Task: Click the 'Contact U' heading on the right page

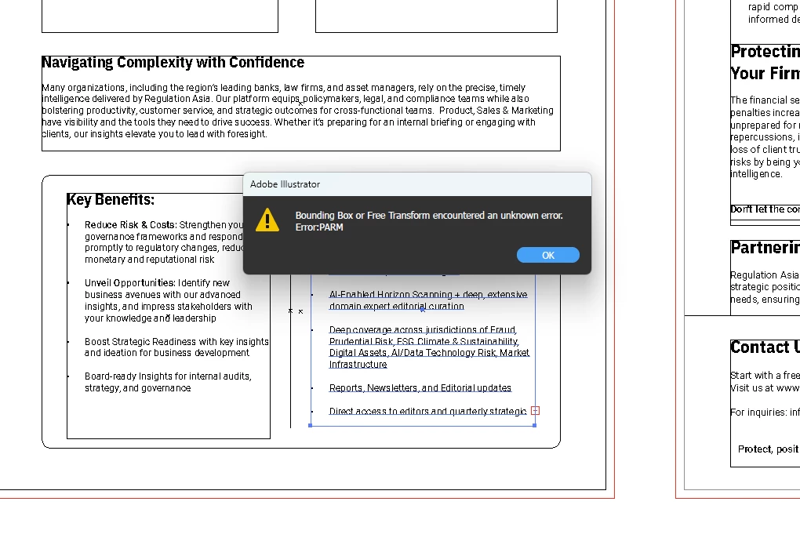Action: 765,347
